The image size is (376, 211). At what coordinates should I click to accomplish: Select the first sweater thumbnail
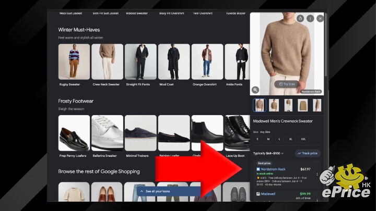pyautogui.click(x=260, y=105)
